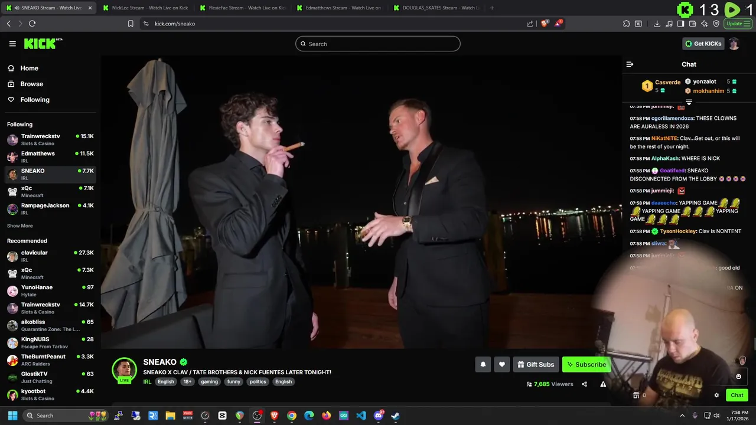Open site settings icon beside URL

click(146, 24)
